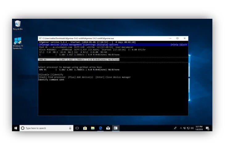Minimize the bfgminer console window
Screen dimensions: 225x154
[170, 38]
